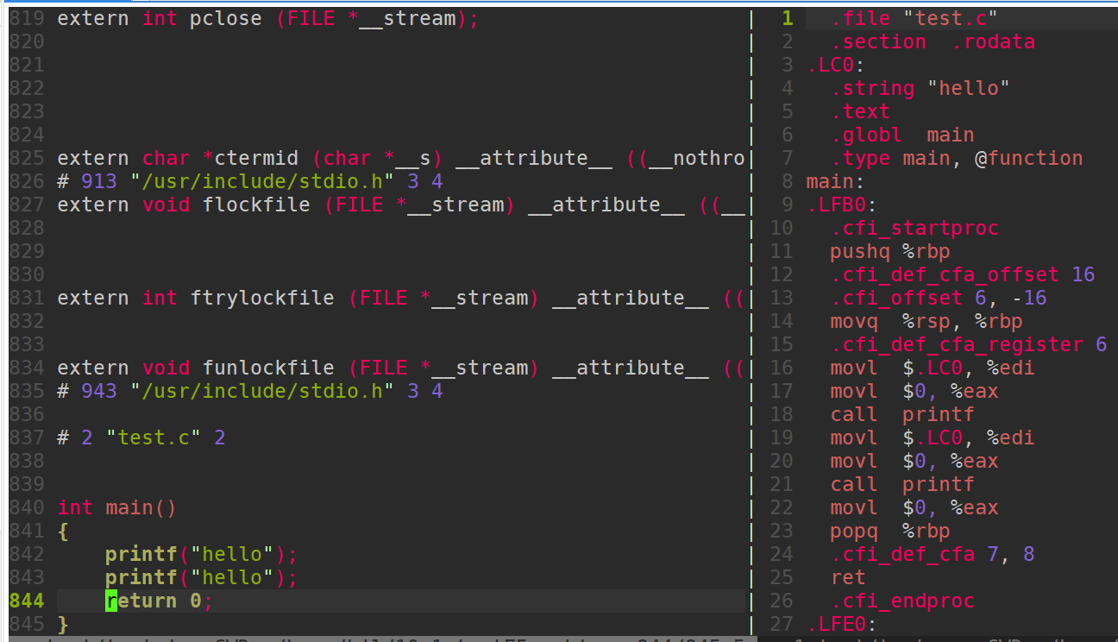Select the 'flockfile' declaration on line 827
The image size is (1118, 642).
click(x=400, y=205)
